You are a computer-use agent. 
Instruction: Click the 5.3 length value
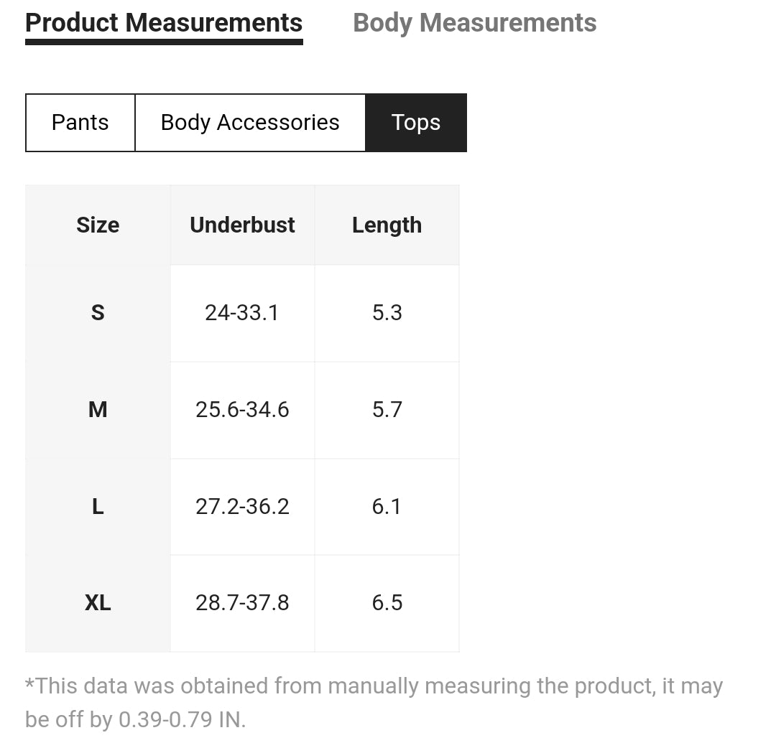point(387,312)
